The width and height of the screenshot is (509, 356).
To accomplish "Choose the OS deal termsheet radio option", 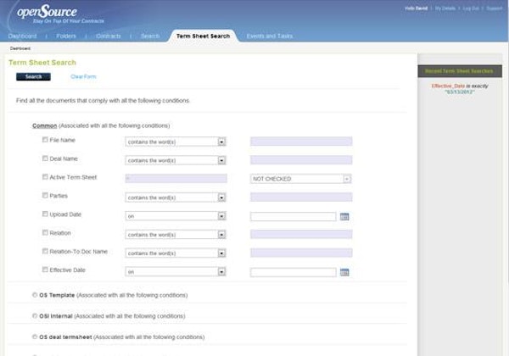I will point(34,337).
